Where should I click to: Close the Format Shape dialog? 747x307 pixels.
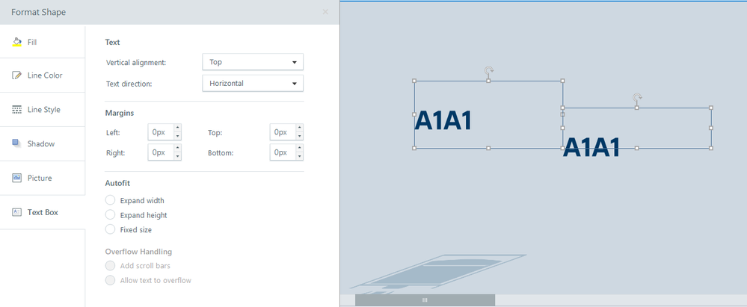325,12
